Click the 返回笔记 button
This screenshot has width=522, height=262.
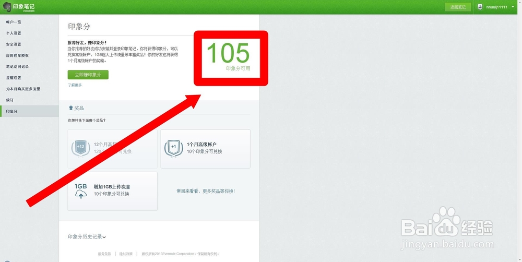pyautogui.click(x=458, y=7)
